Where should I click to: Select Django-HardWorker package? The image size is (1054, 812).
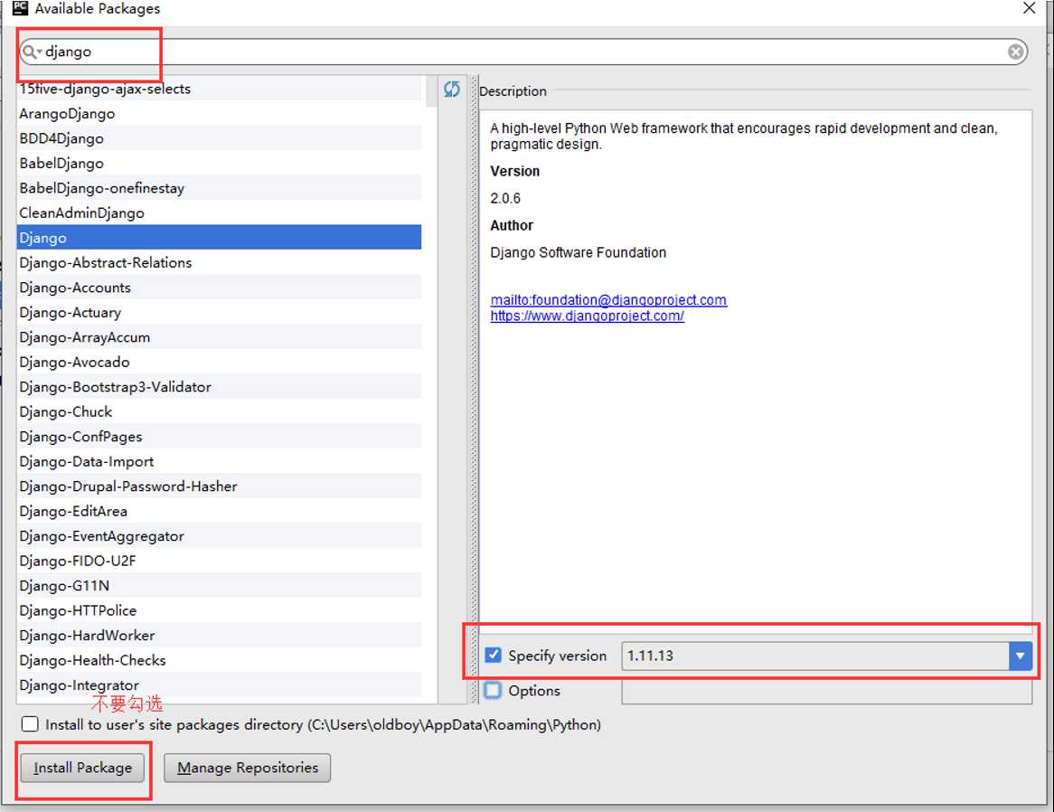[x=219, y=636]
